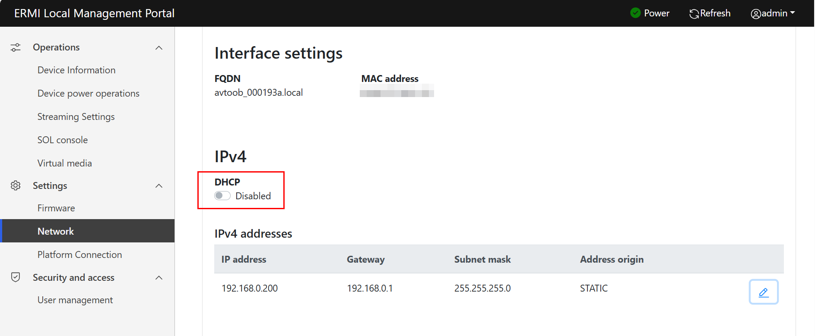Open the Firmware settings page
The width and height of the screenshot is (815, 336).
click(x=56, y=208)
